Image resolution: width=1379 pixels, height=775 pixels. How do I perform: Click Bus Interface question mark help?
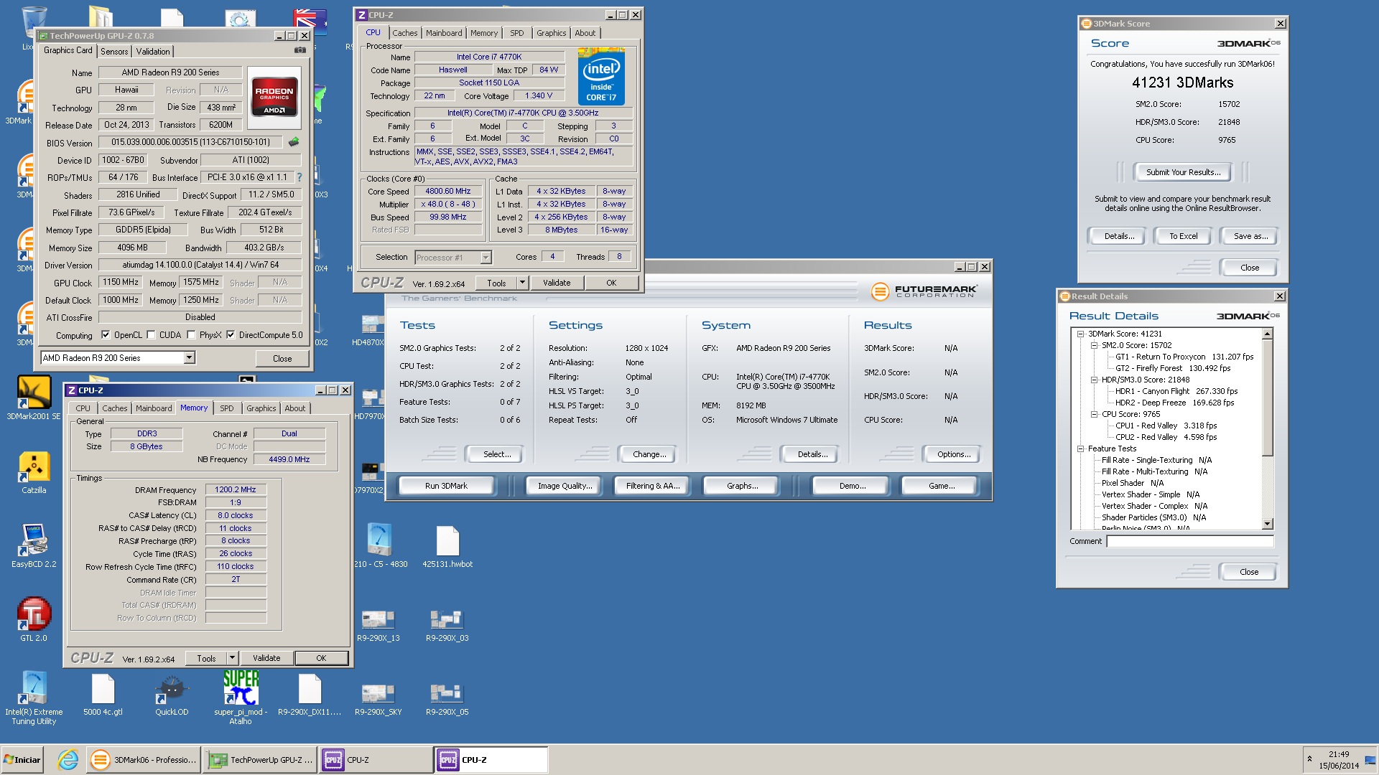300,177
